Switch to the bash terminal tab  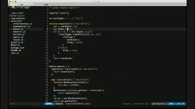[46, 5]
